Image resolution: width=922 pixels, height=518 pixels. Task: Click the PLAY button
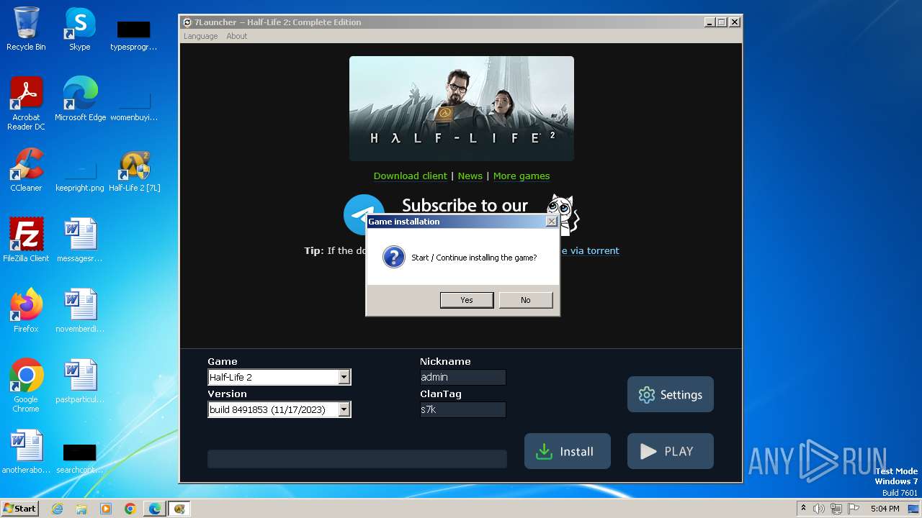pos(671,451)
